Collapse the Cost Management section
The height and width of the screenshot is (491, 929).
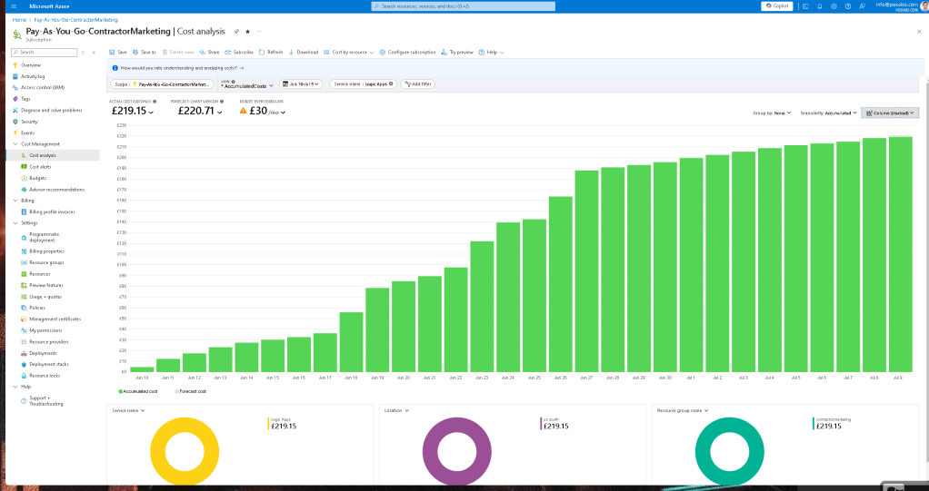(x=15, y=144)
